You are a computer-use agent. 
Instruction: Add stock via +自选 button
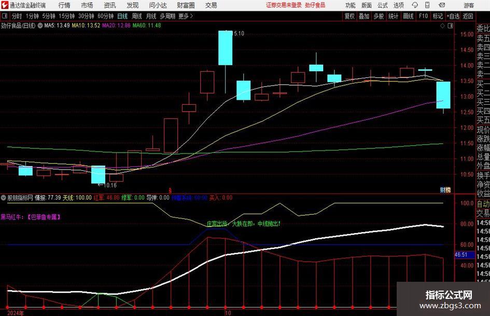point(453,16)
